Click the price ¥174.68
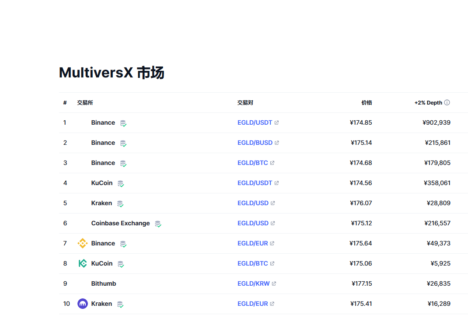Screen dimensions: 468x315 [x=361, y=163]
